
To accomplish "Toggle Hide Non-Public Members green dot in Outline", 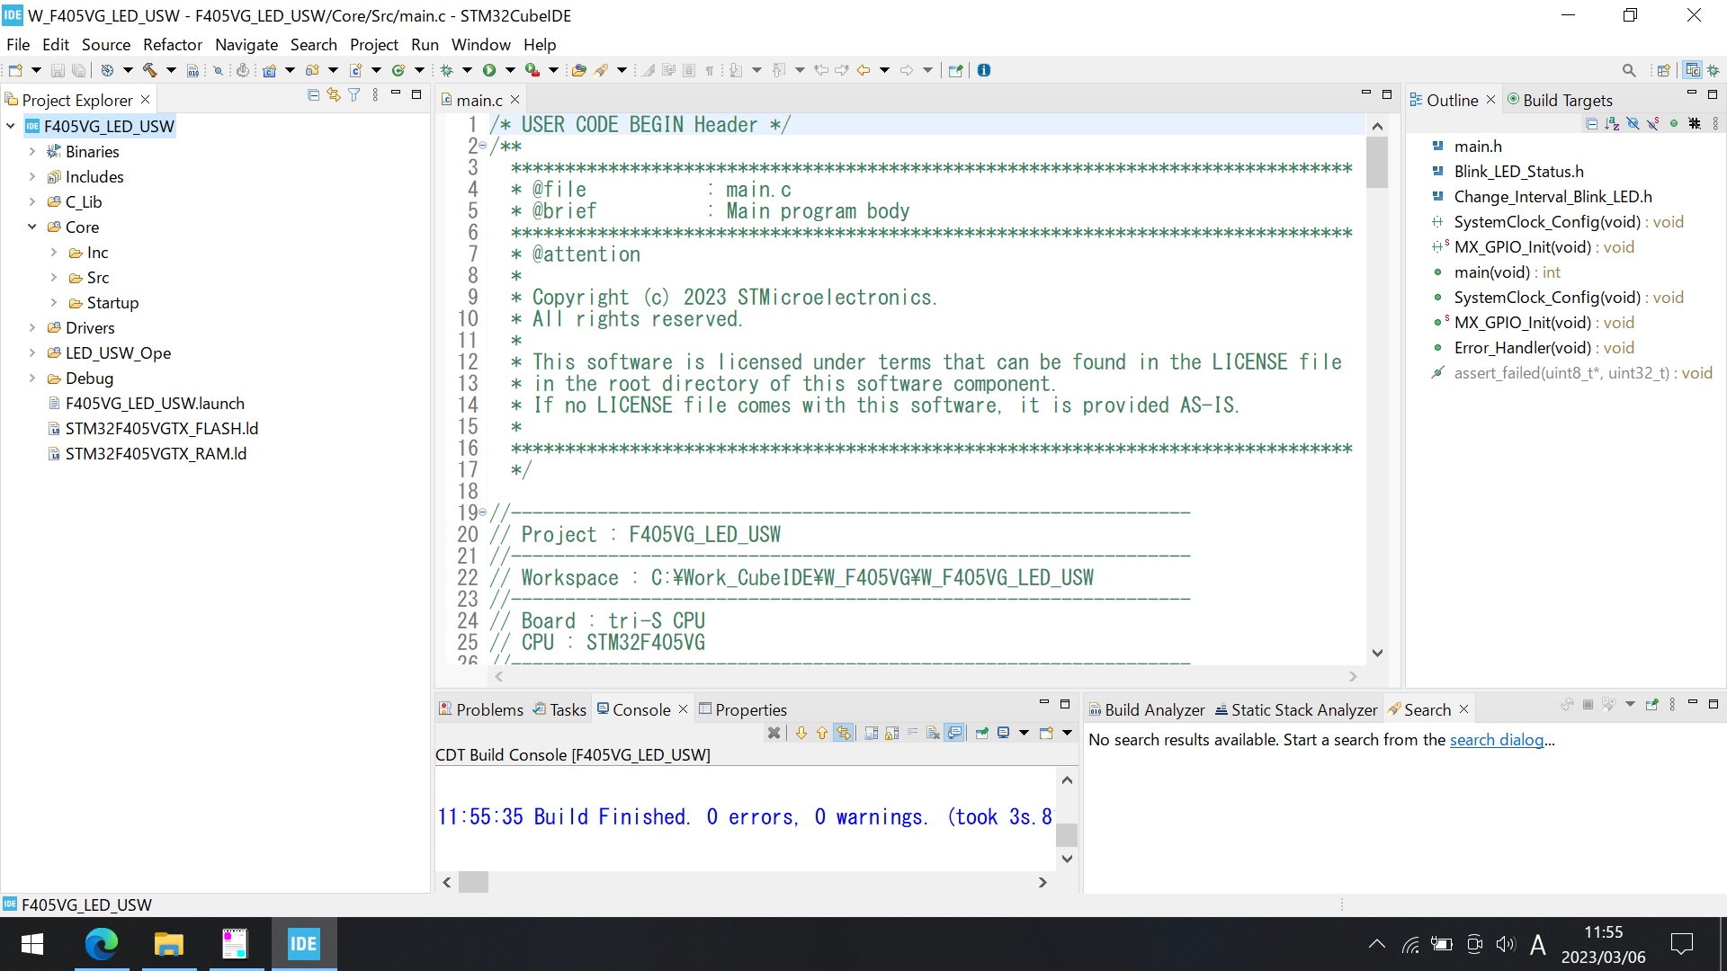I will [x=1674, y=124].
